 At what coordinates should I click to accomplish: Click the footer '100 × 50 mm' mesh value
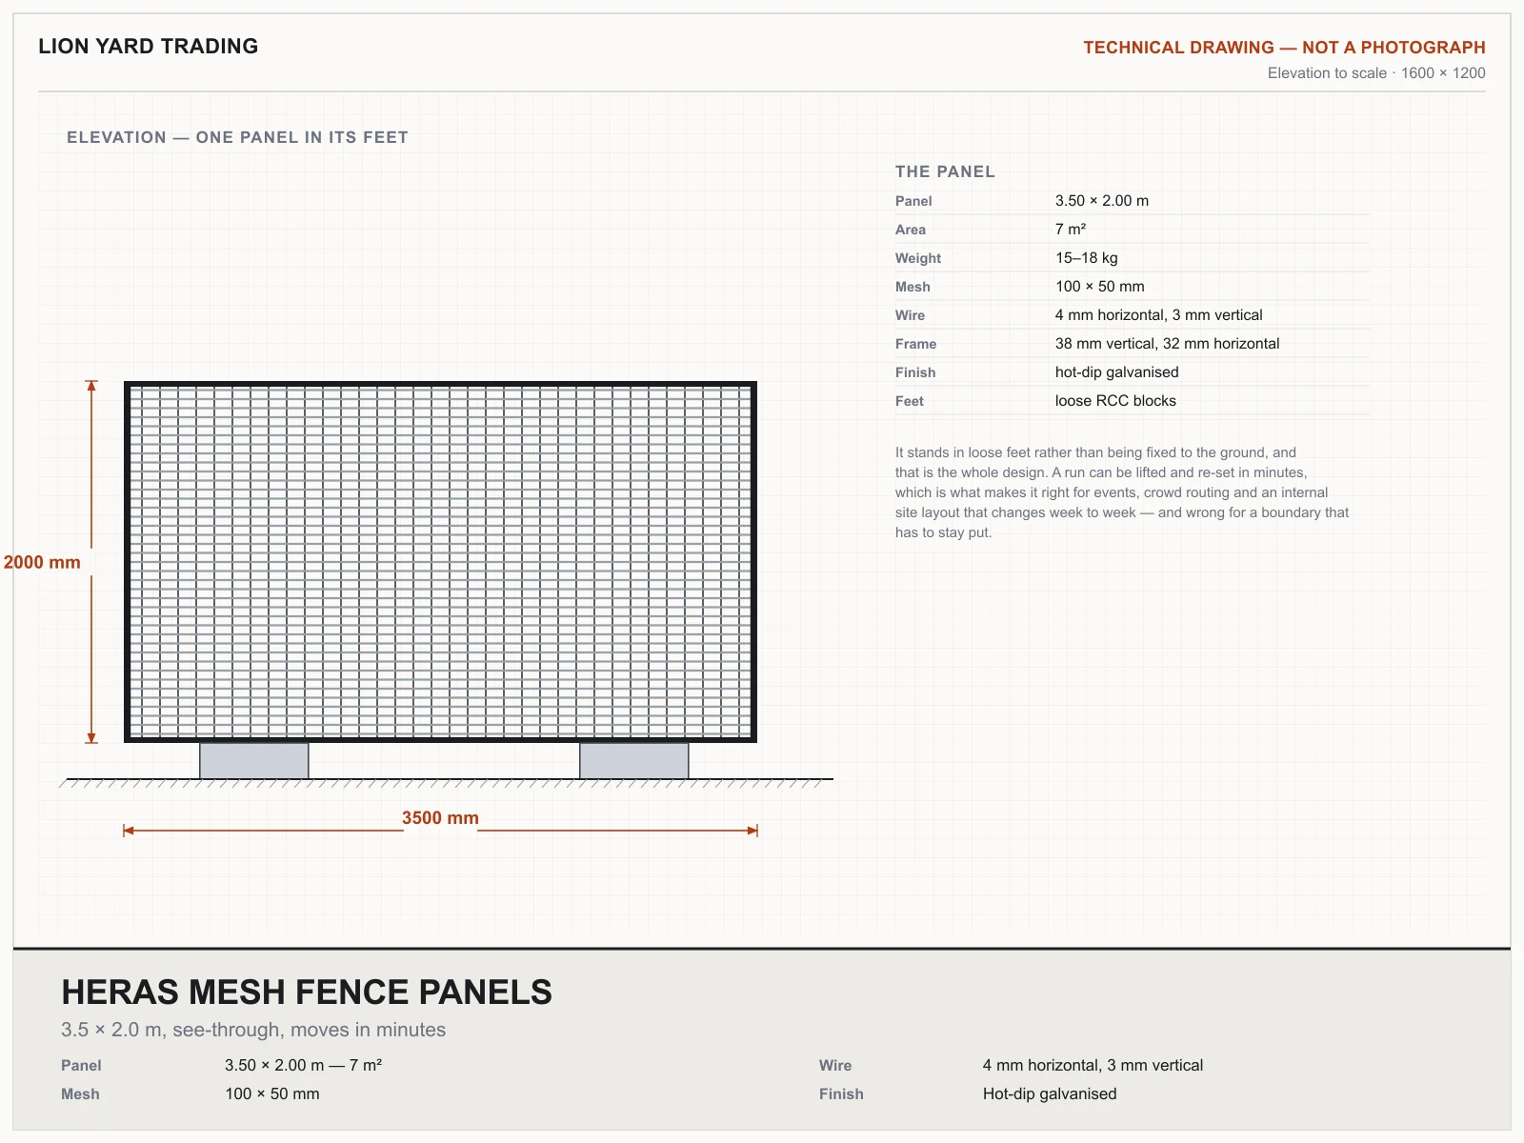click(x=272, y=1094)
